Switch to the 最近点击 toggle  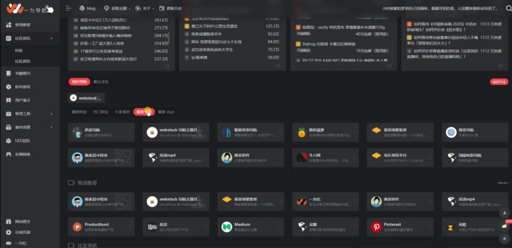point(100,81)
